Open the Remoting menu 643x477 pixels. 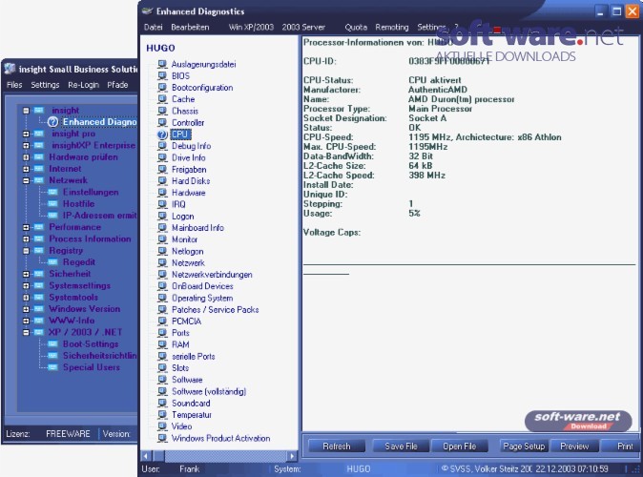coord(392,27)
